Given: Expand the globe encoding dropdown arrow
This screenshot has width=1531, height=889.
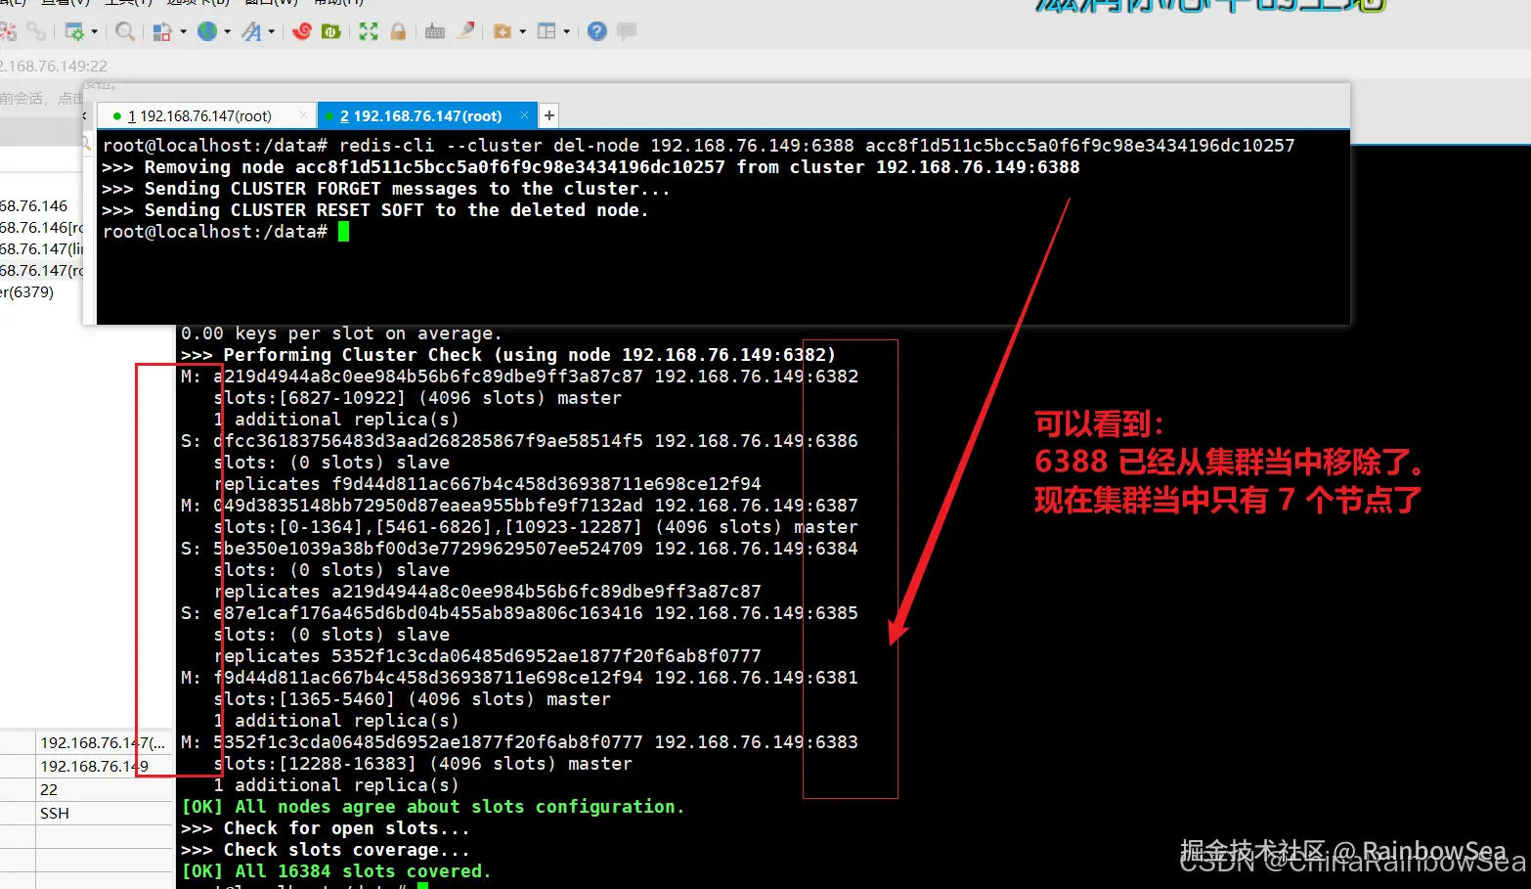Looking at the screenshot, I should pos(227,31).
